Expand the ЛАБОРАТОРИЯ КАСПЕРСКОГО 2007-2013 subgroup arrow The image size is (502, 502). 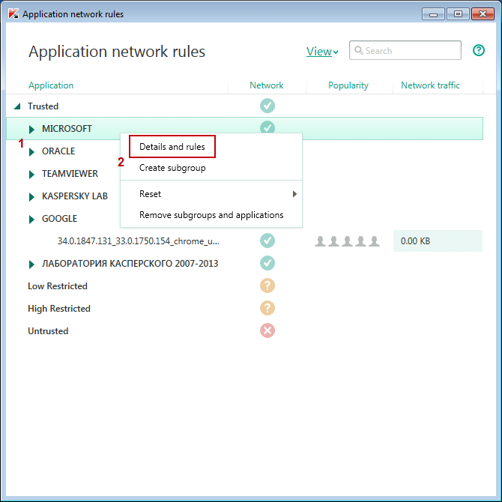point(31,264)
